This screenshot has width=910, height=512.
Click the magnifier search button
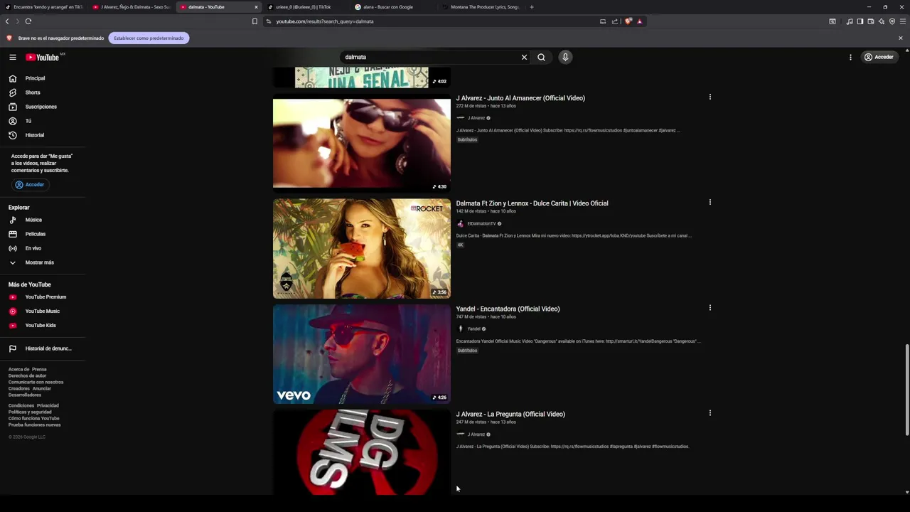coord(541,57)
